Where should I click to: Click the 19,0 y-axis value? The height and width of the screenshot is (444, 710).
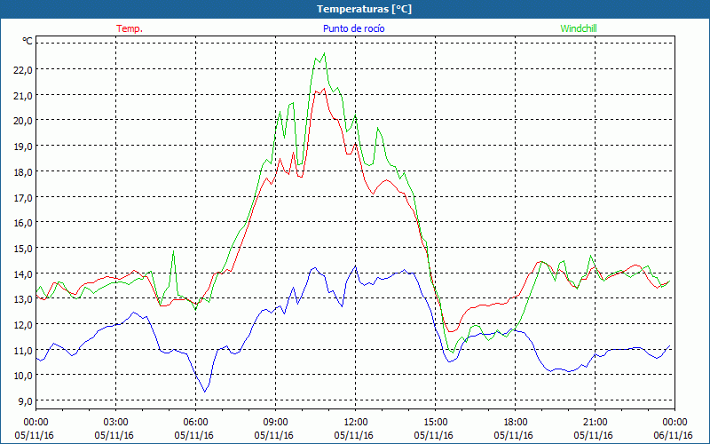click(24, 146)
